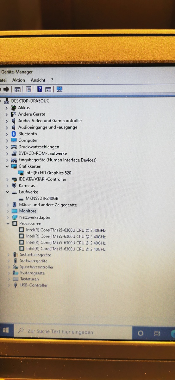Open Task View from the taskbar

point(157,333)
